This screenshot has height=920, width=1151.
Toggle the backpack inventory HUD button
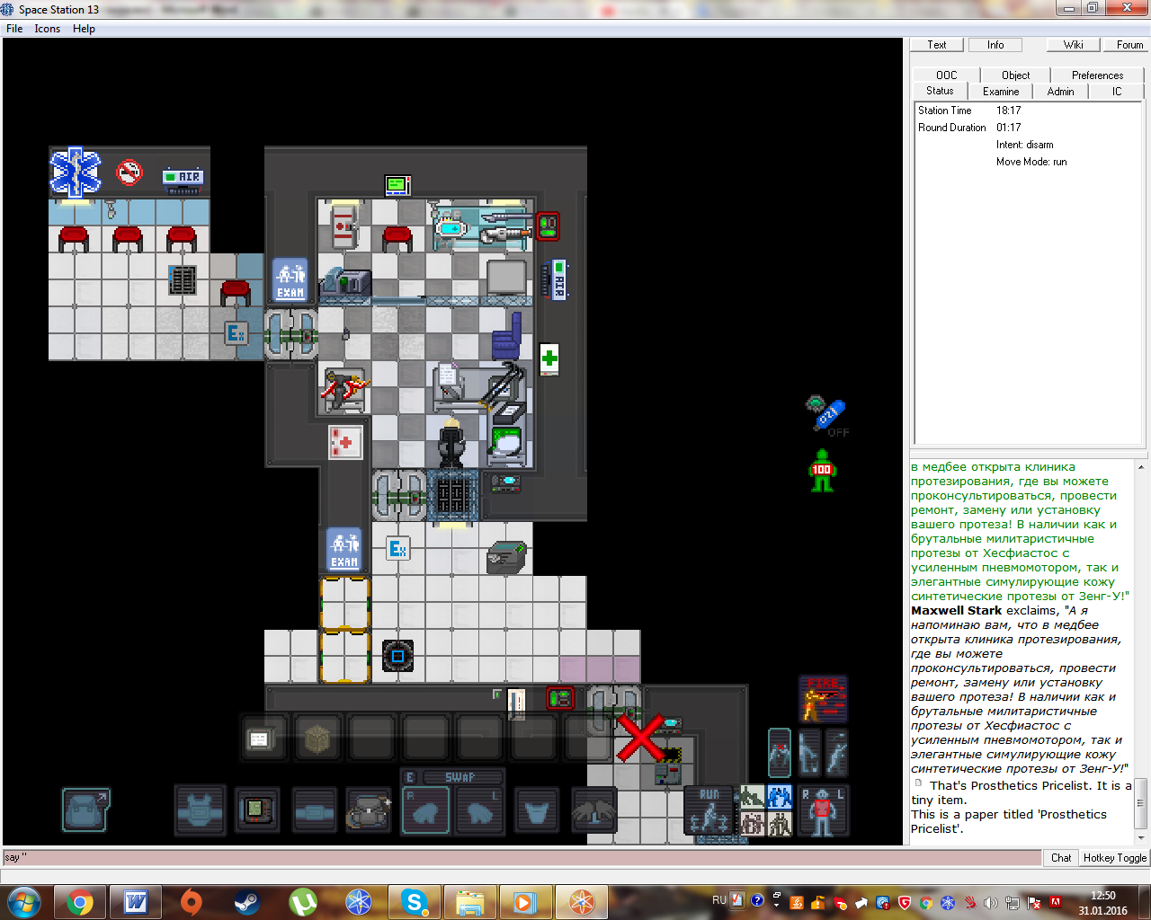point(86,809)
